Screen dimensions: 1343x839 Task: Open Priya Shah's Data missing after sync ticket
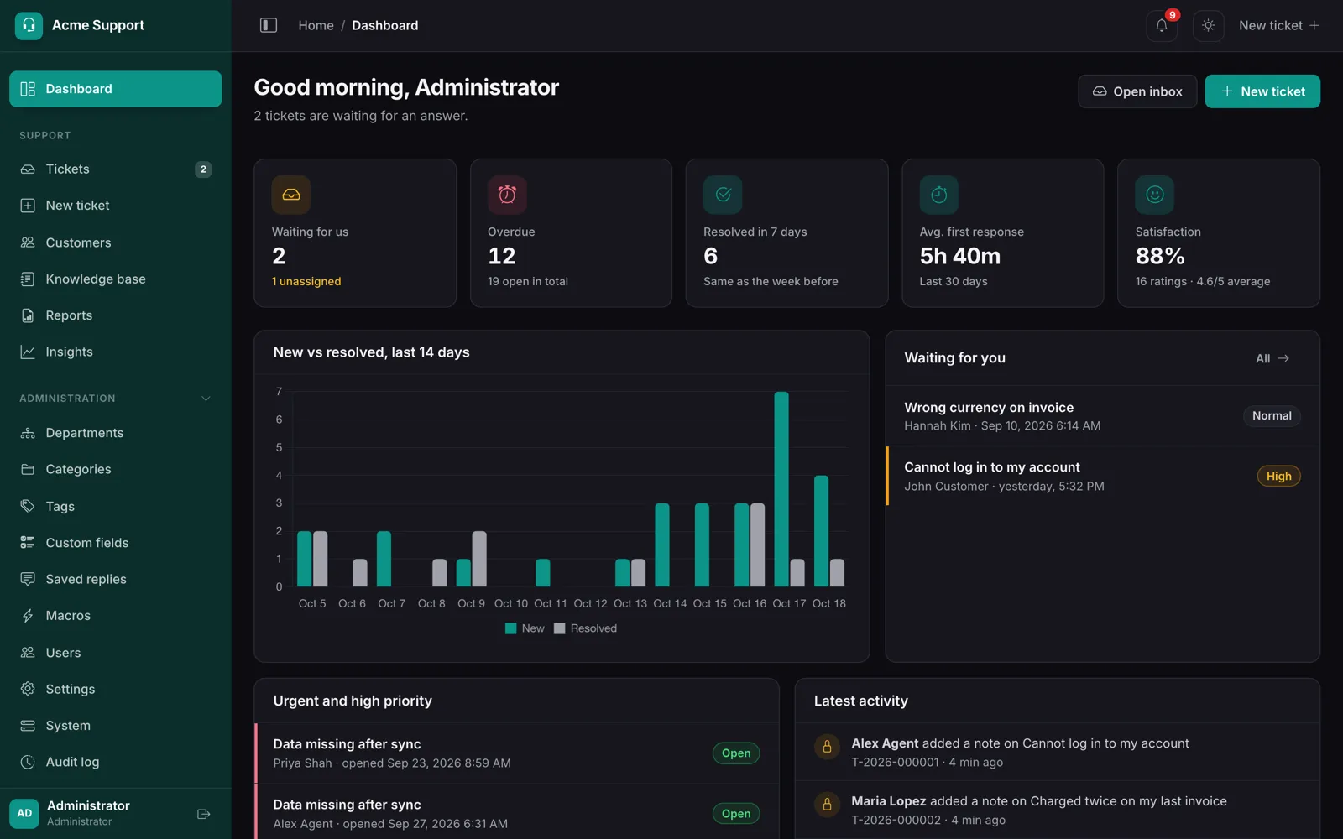coord(516,753)
